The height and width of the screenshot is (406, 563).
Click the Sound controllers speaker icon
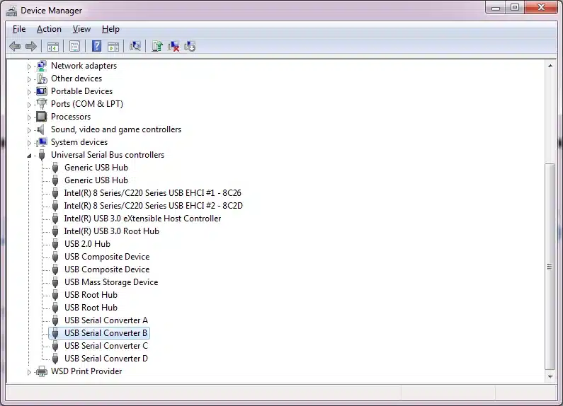(x=41, y=129)
